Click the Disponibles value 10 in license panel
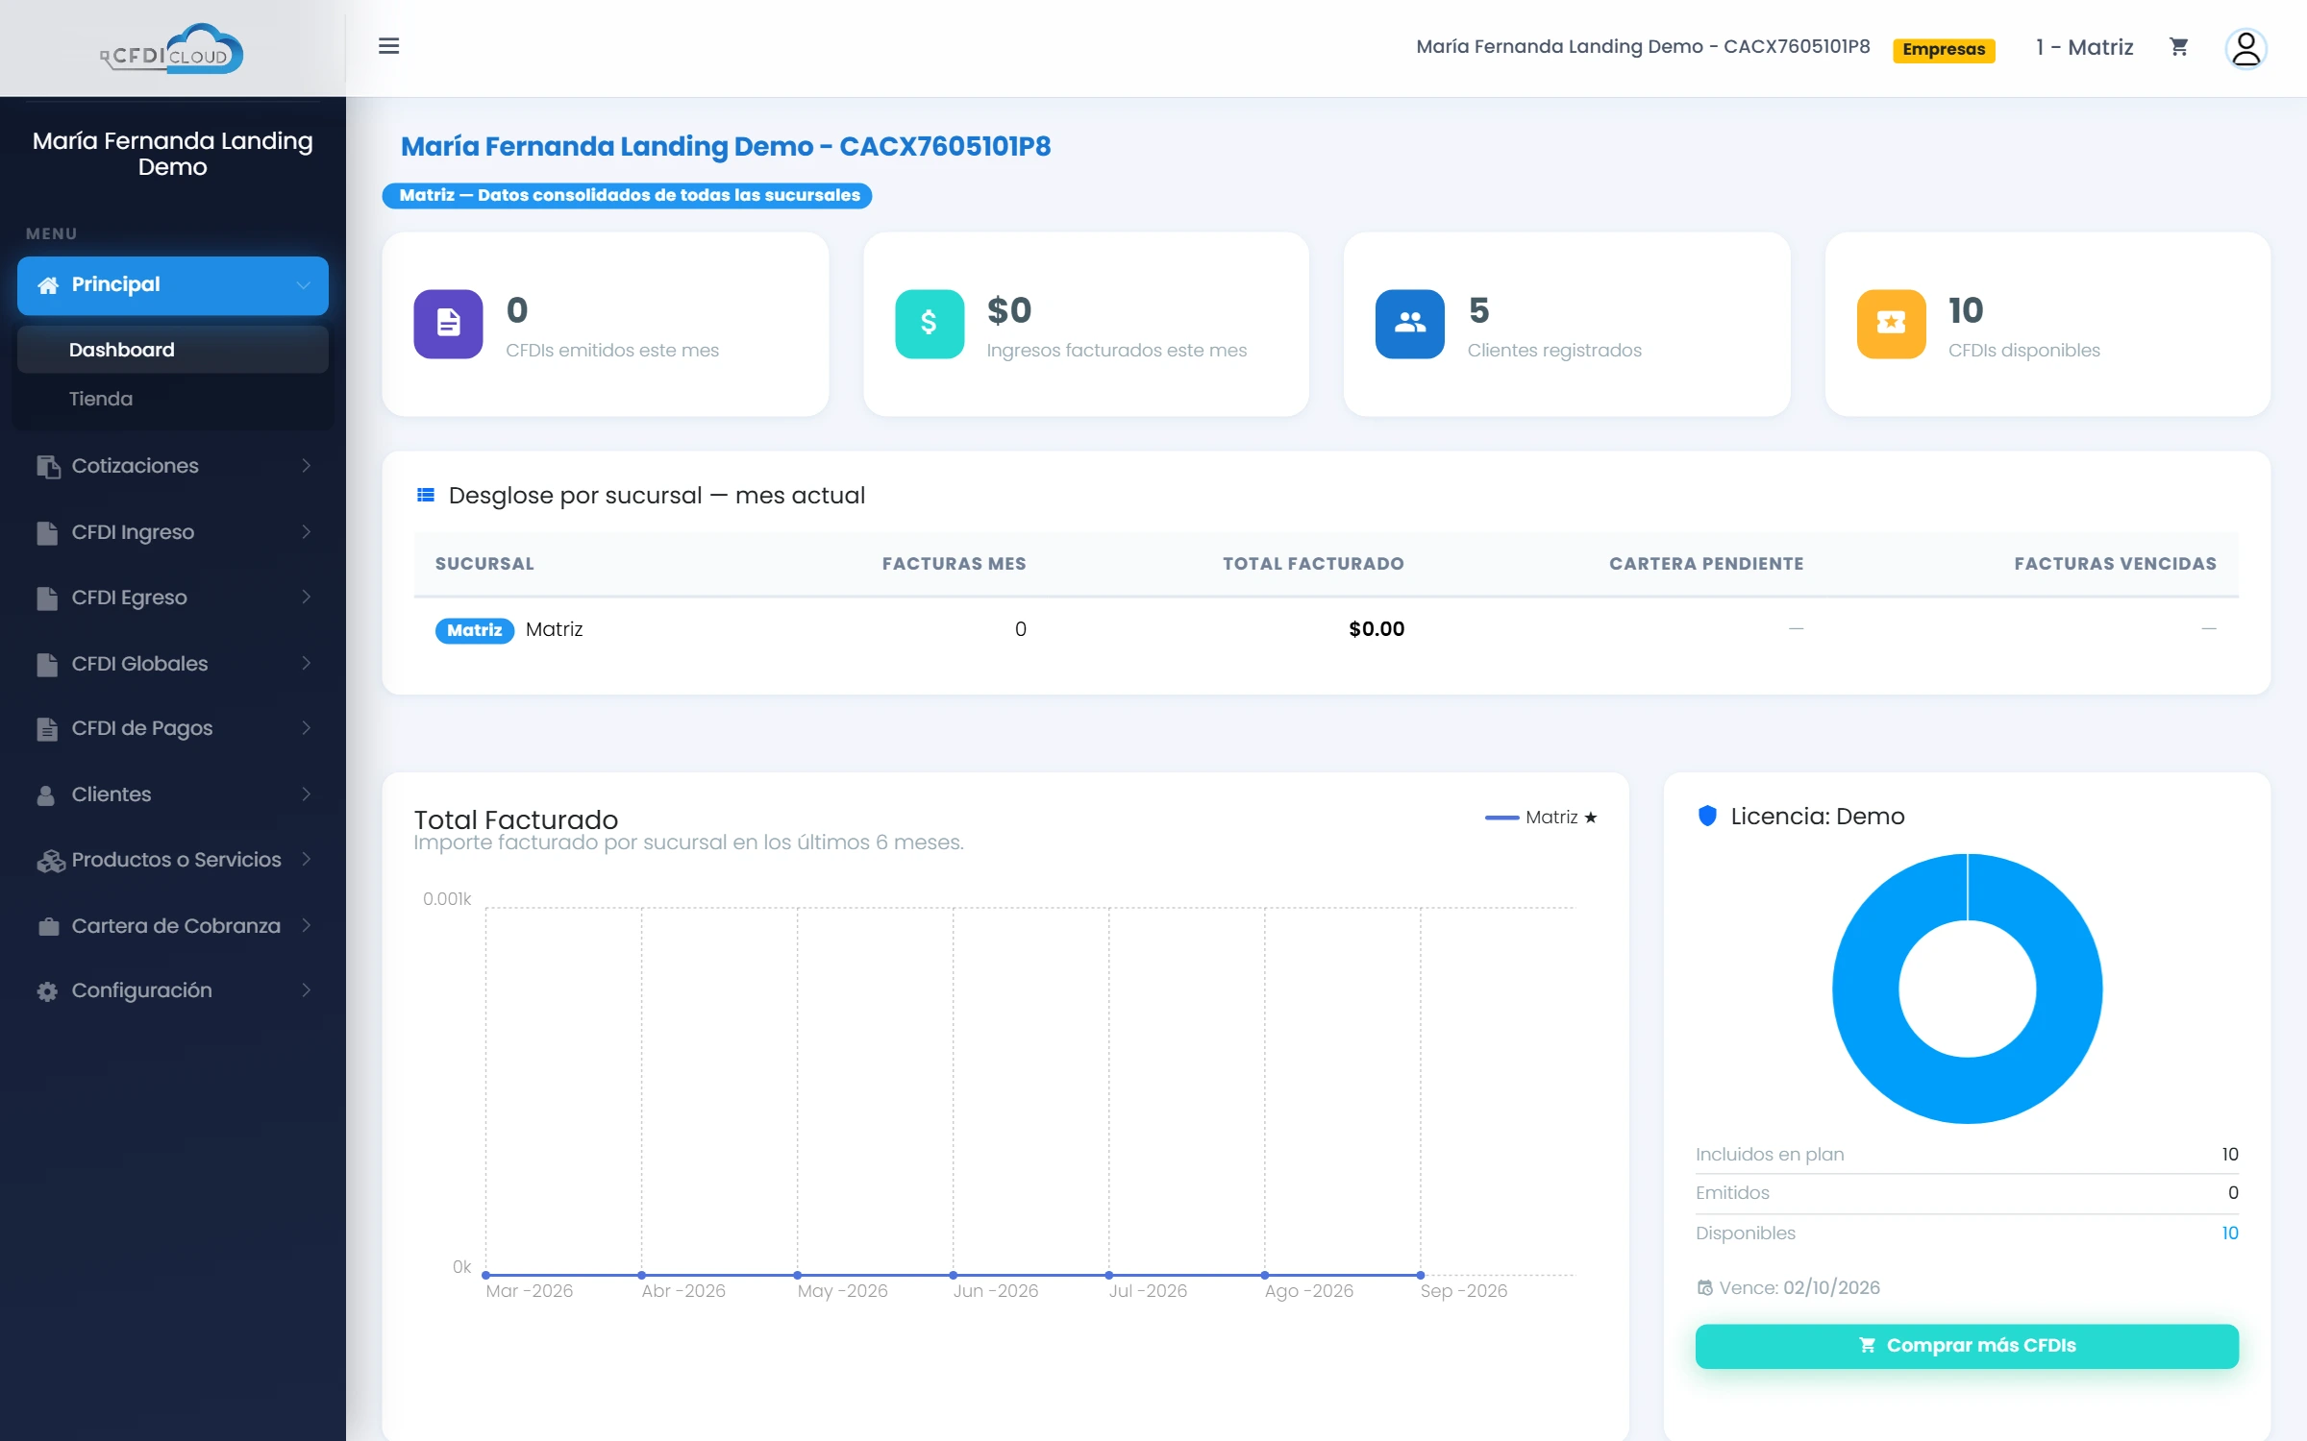The height and width of the screenshot is (1441, 2307). (2229, 1233)
